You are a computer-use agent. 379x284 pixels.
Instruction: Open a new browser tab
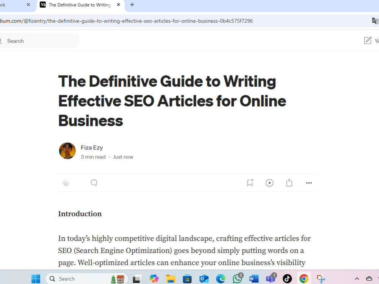[132, 5]
